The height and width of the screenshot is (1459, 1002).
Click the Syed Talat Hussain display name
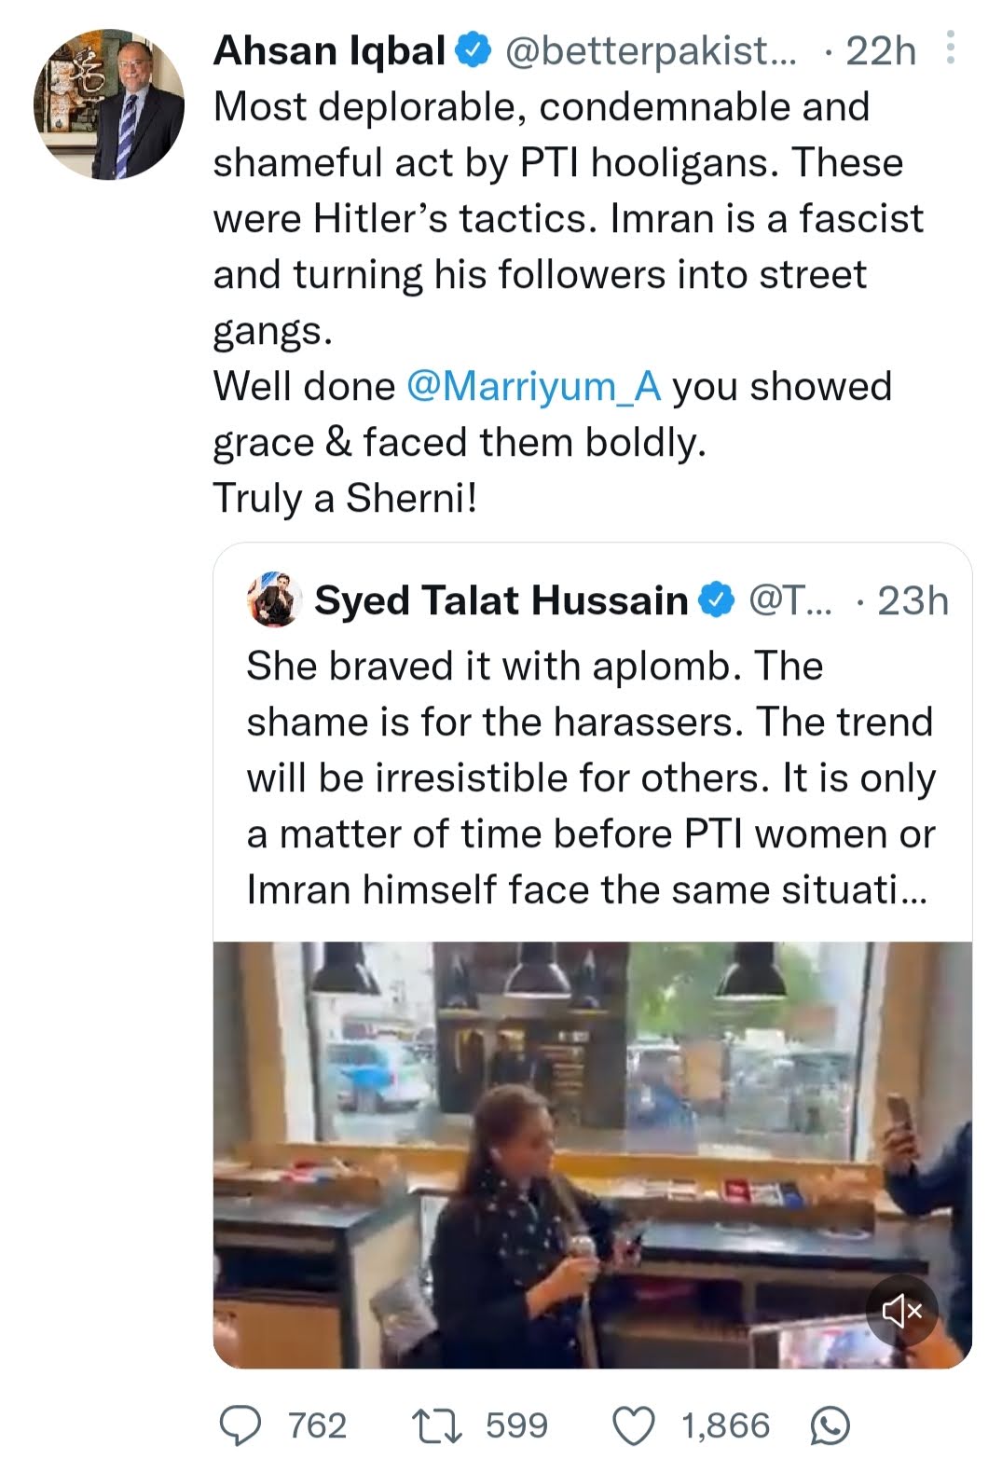click(501, 600)
